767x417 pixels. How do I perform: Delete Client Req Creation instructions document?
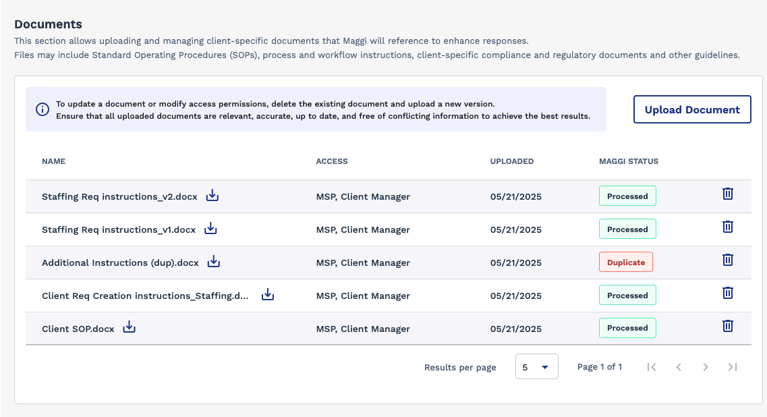(728, 293)
